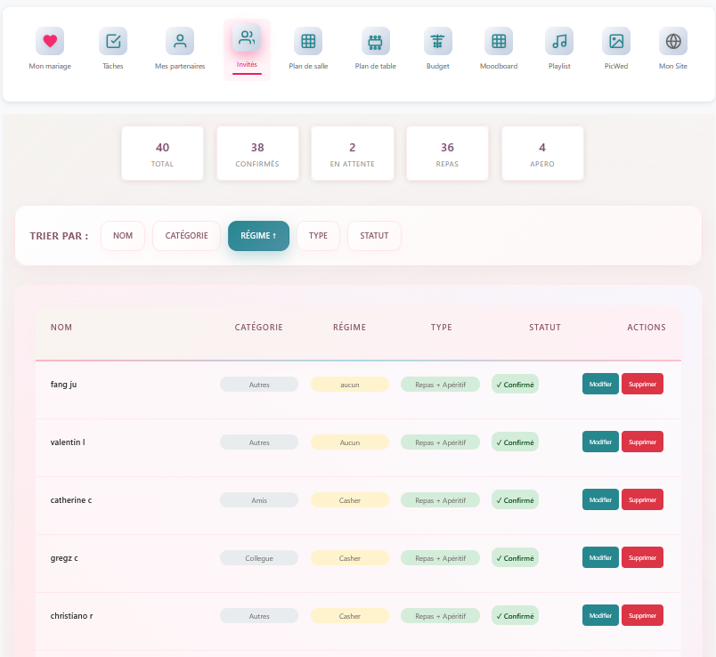Image resolution: width=716 pixels, height=657 pixels.
Task: Sort guests by Statut
Action: (374, 236)
